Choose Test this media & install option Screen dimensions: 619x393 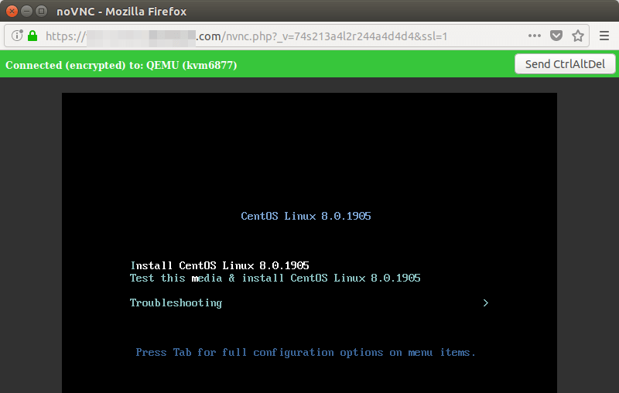[275, 278]
